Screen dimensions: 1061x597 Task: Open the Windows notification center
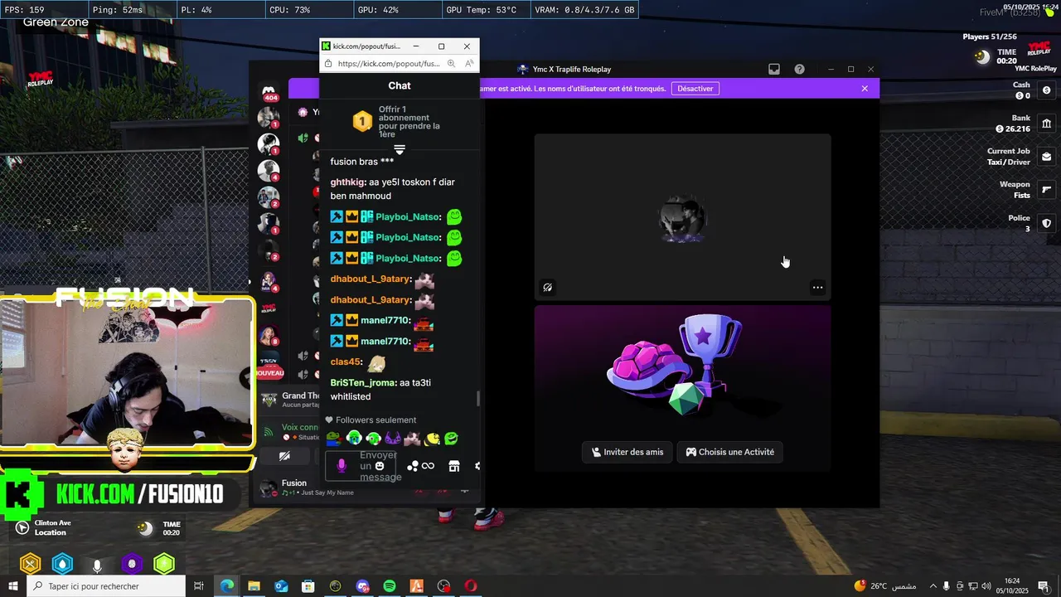(x=1043, y=586)
